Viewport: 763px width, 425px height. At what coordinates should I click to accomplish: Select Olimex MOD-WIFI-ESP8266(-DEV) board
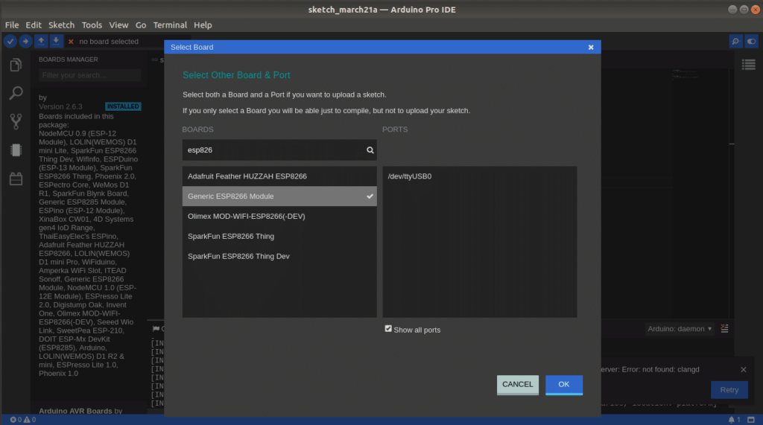[279, 216]
